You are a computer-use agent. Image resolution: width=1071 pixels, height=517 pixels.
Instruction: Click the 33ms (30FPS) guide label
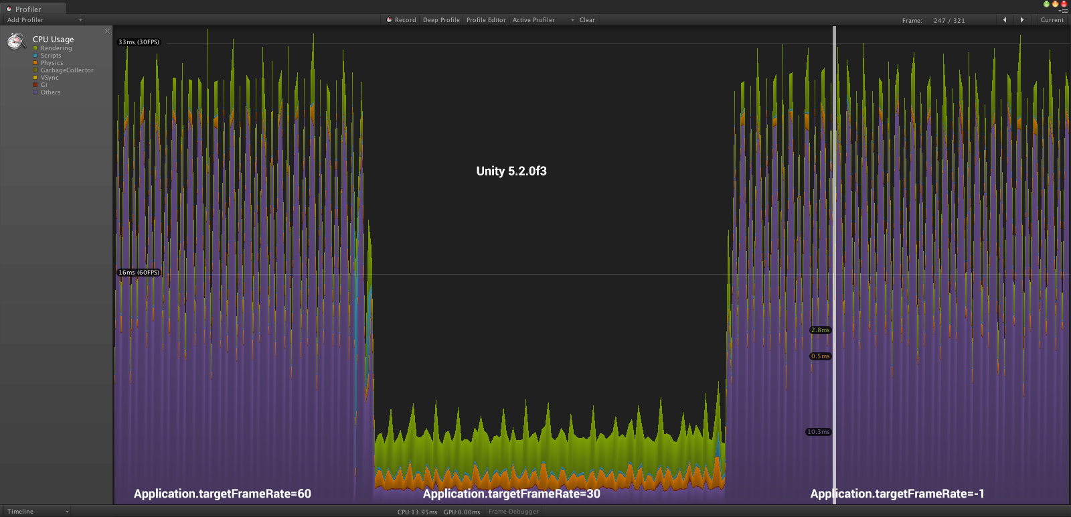139,42
